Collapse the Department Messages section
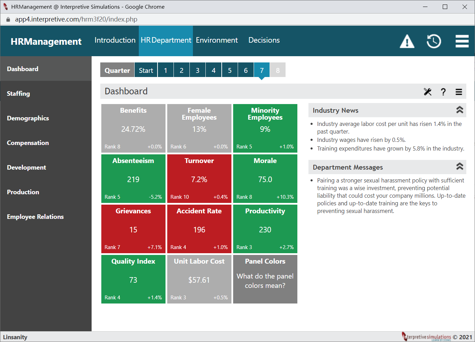 (x=460, y=166)
